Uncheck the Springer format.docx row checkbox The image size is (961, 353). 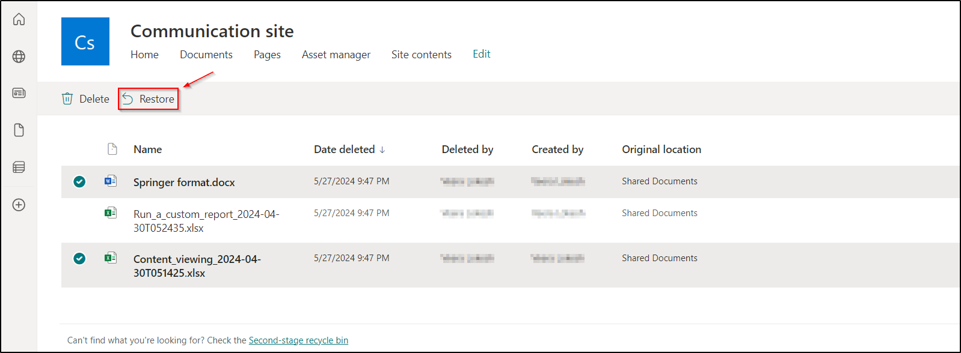[79, 181]
